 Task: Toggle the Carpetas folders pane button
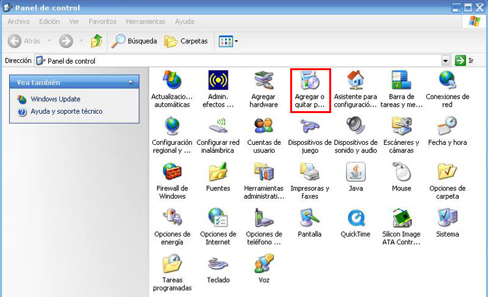(x=186, y=41)
